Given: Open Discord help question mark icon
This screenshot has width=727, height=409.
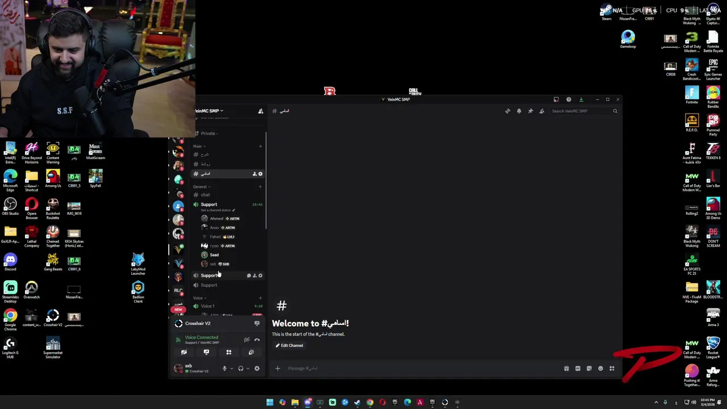Looking at the screenshot, I should tap(569, 99).
